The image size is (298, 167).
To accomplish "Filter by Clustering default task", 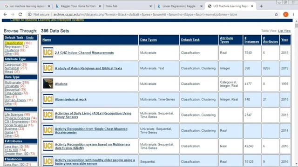I will (x=12, y=50).
